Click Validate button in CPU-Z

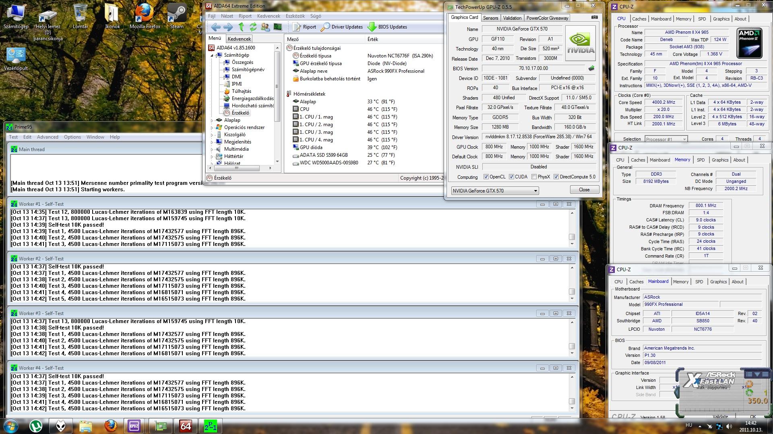720,416
